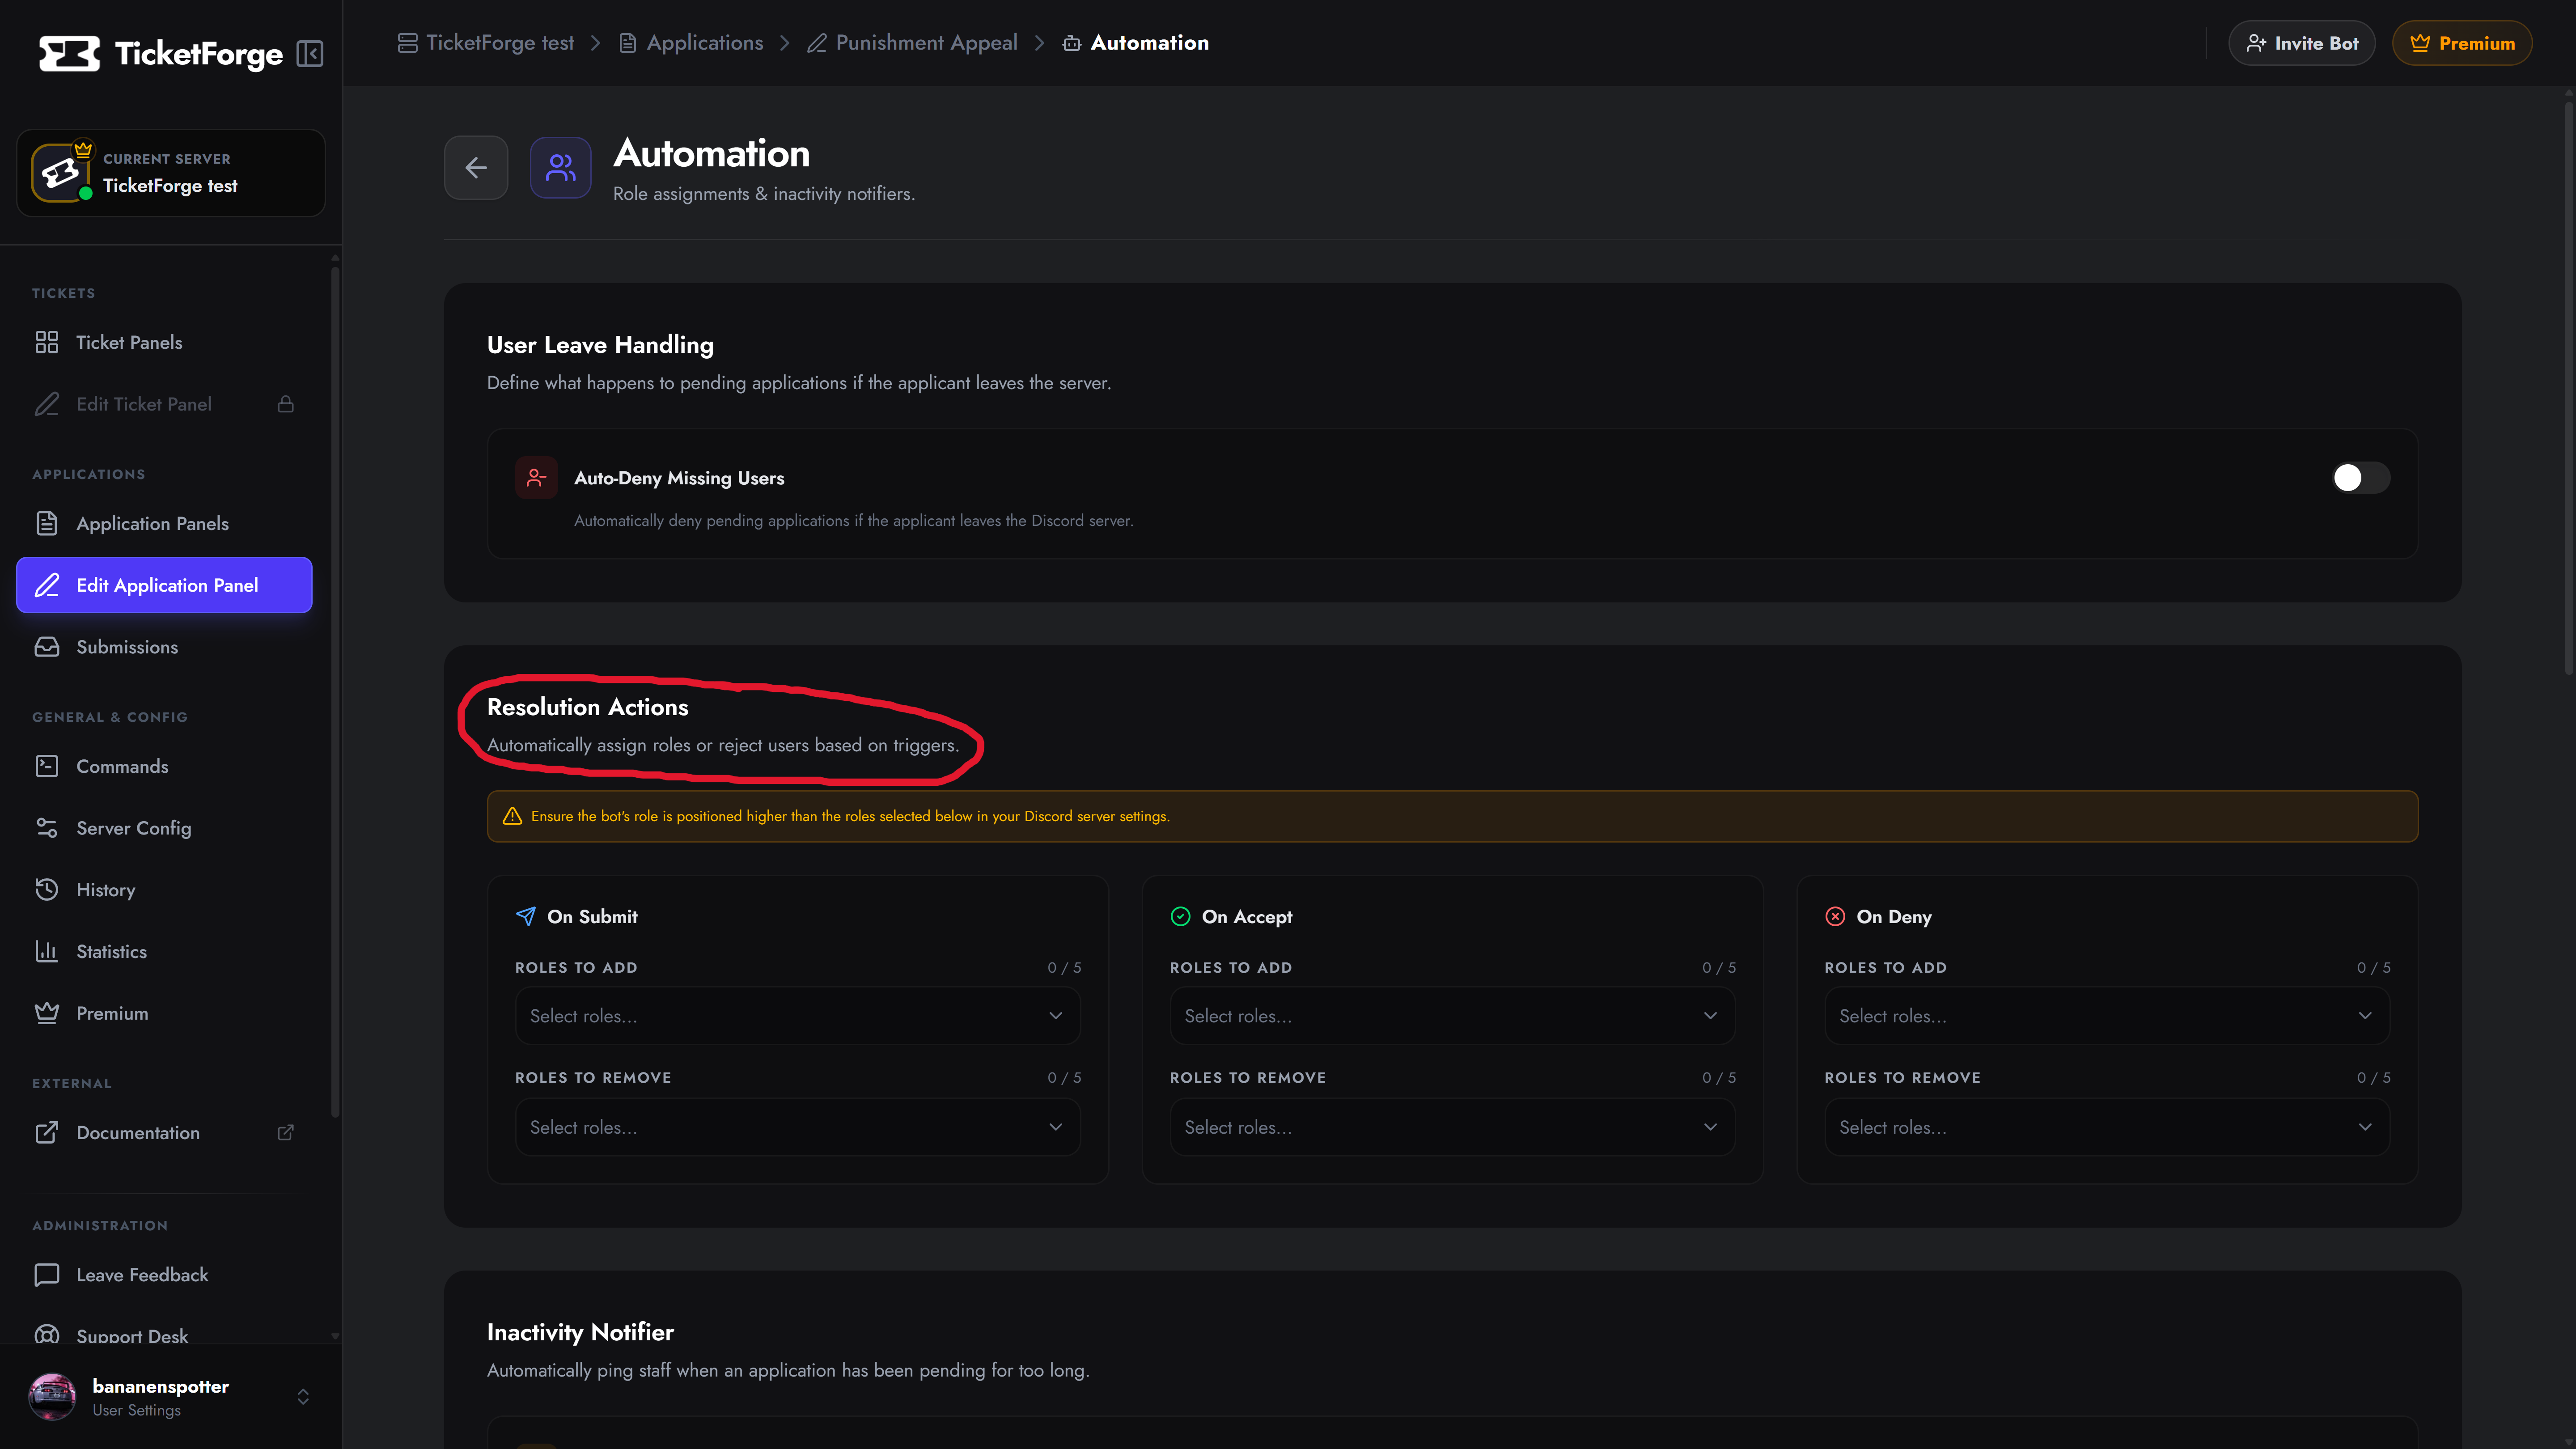Click the Ticket Panels grid icon
Viewport: 2576px width, 1449px height.
point(47,342)
